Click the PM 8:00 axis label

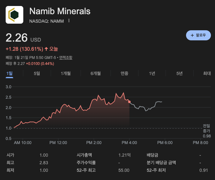(201, 143)
